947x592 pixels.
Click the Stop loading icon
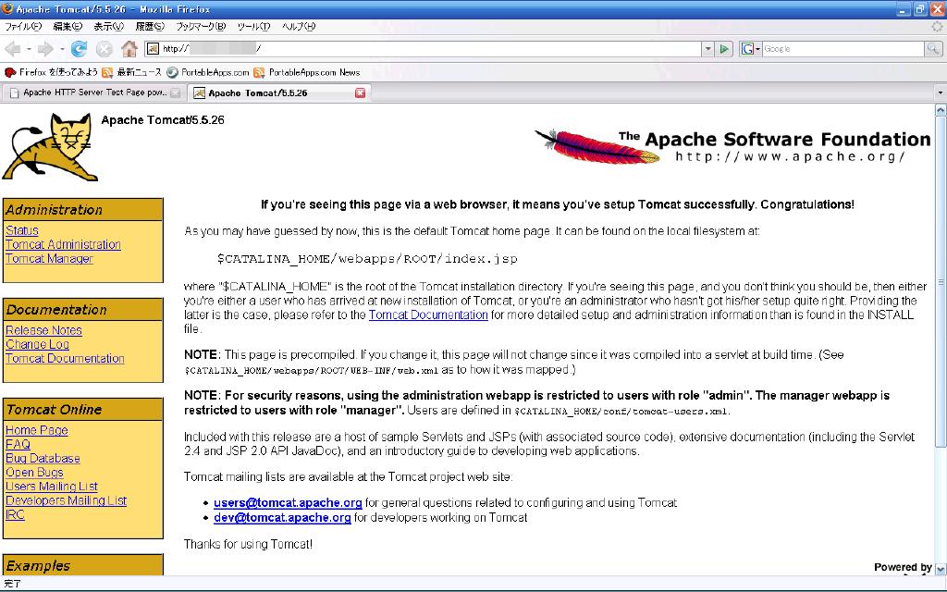point(105,49)
